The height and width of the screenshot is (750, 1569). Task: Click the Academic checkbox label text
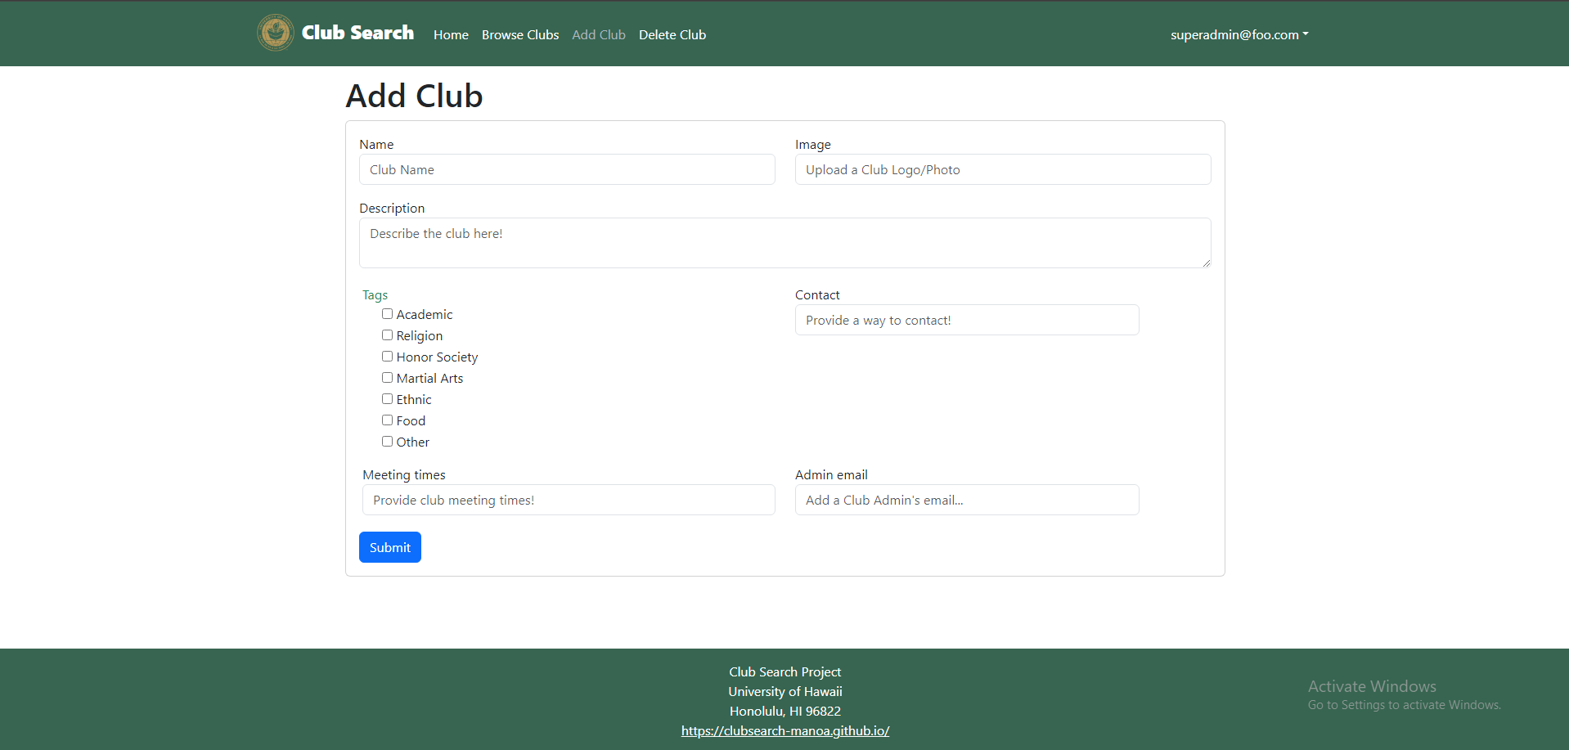click(425, 314)
